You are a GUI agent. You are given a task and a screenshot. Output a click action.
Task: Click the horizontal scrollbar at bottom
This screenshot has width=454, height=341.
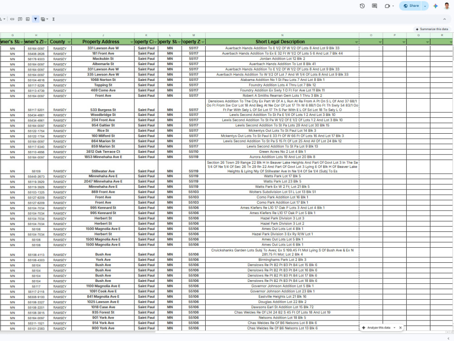pyautogui.click(x=78, y=332)
